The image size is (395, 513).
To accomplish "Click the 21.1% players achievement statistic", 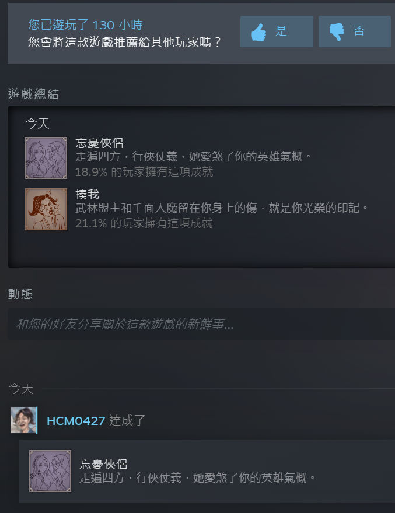I will tap(144, 223).
